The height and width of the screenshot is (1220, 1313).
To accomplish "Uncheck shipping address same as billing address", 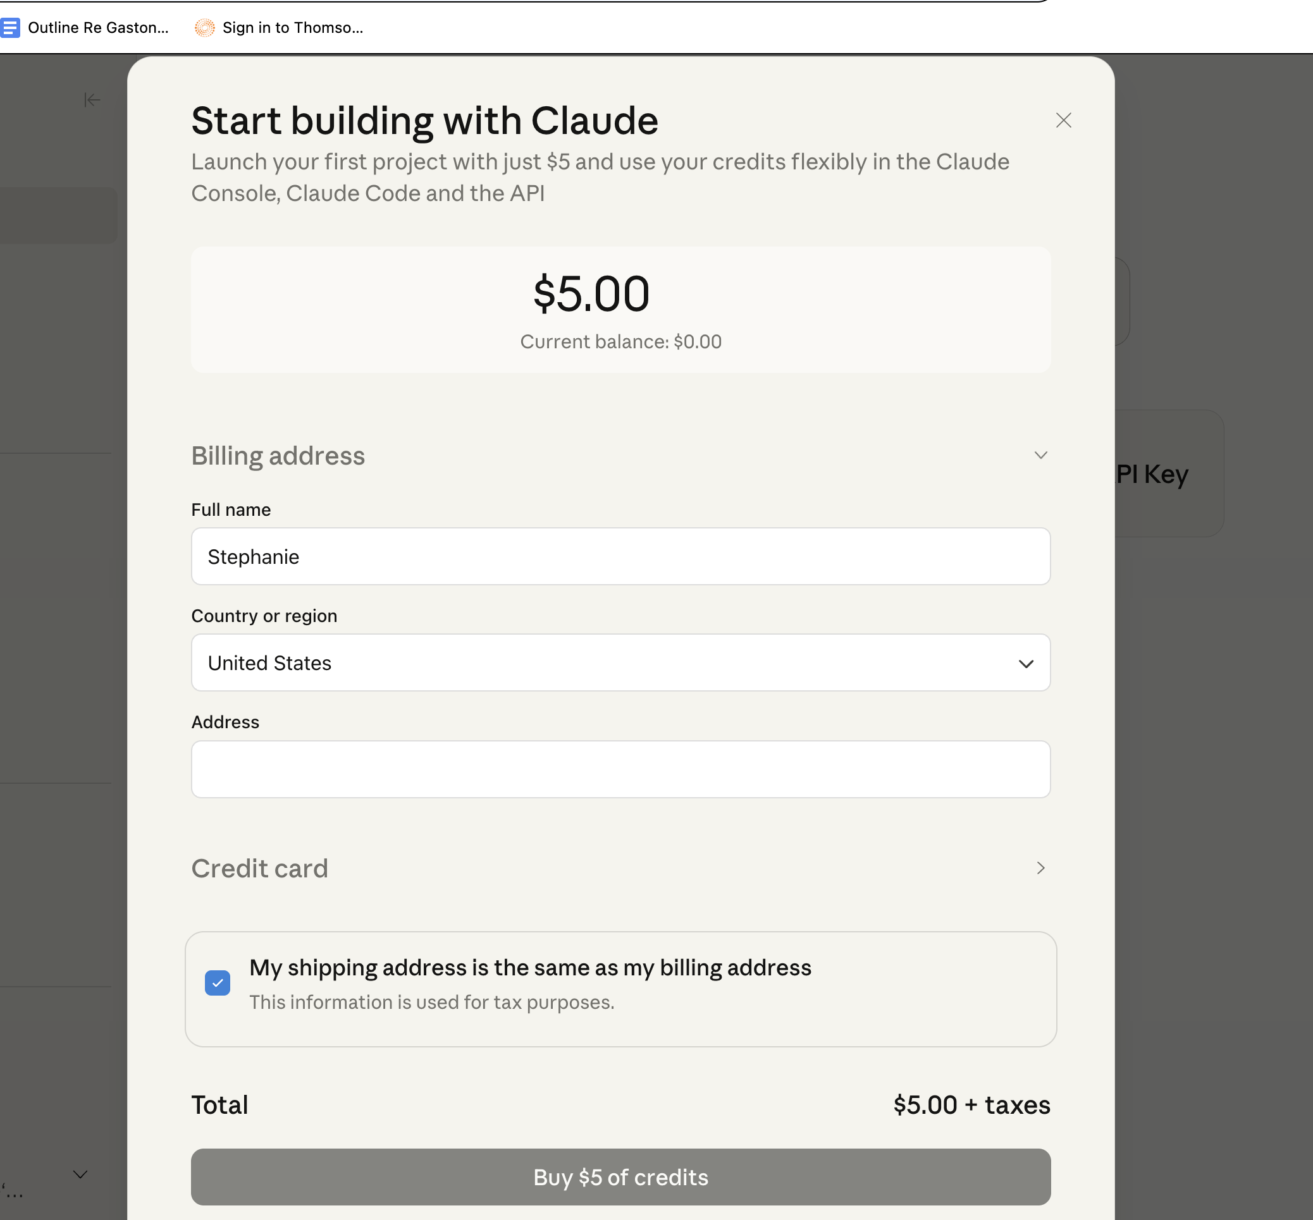I will tap(218, 983).
